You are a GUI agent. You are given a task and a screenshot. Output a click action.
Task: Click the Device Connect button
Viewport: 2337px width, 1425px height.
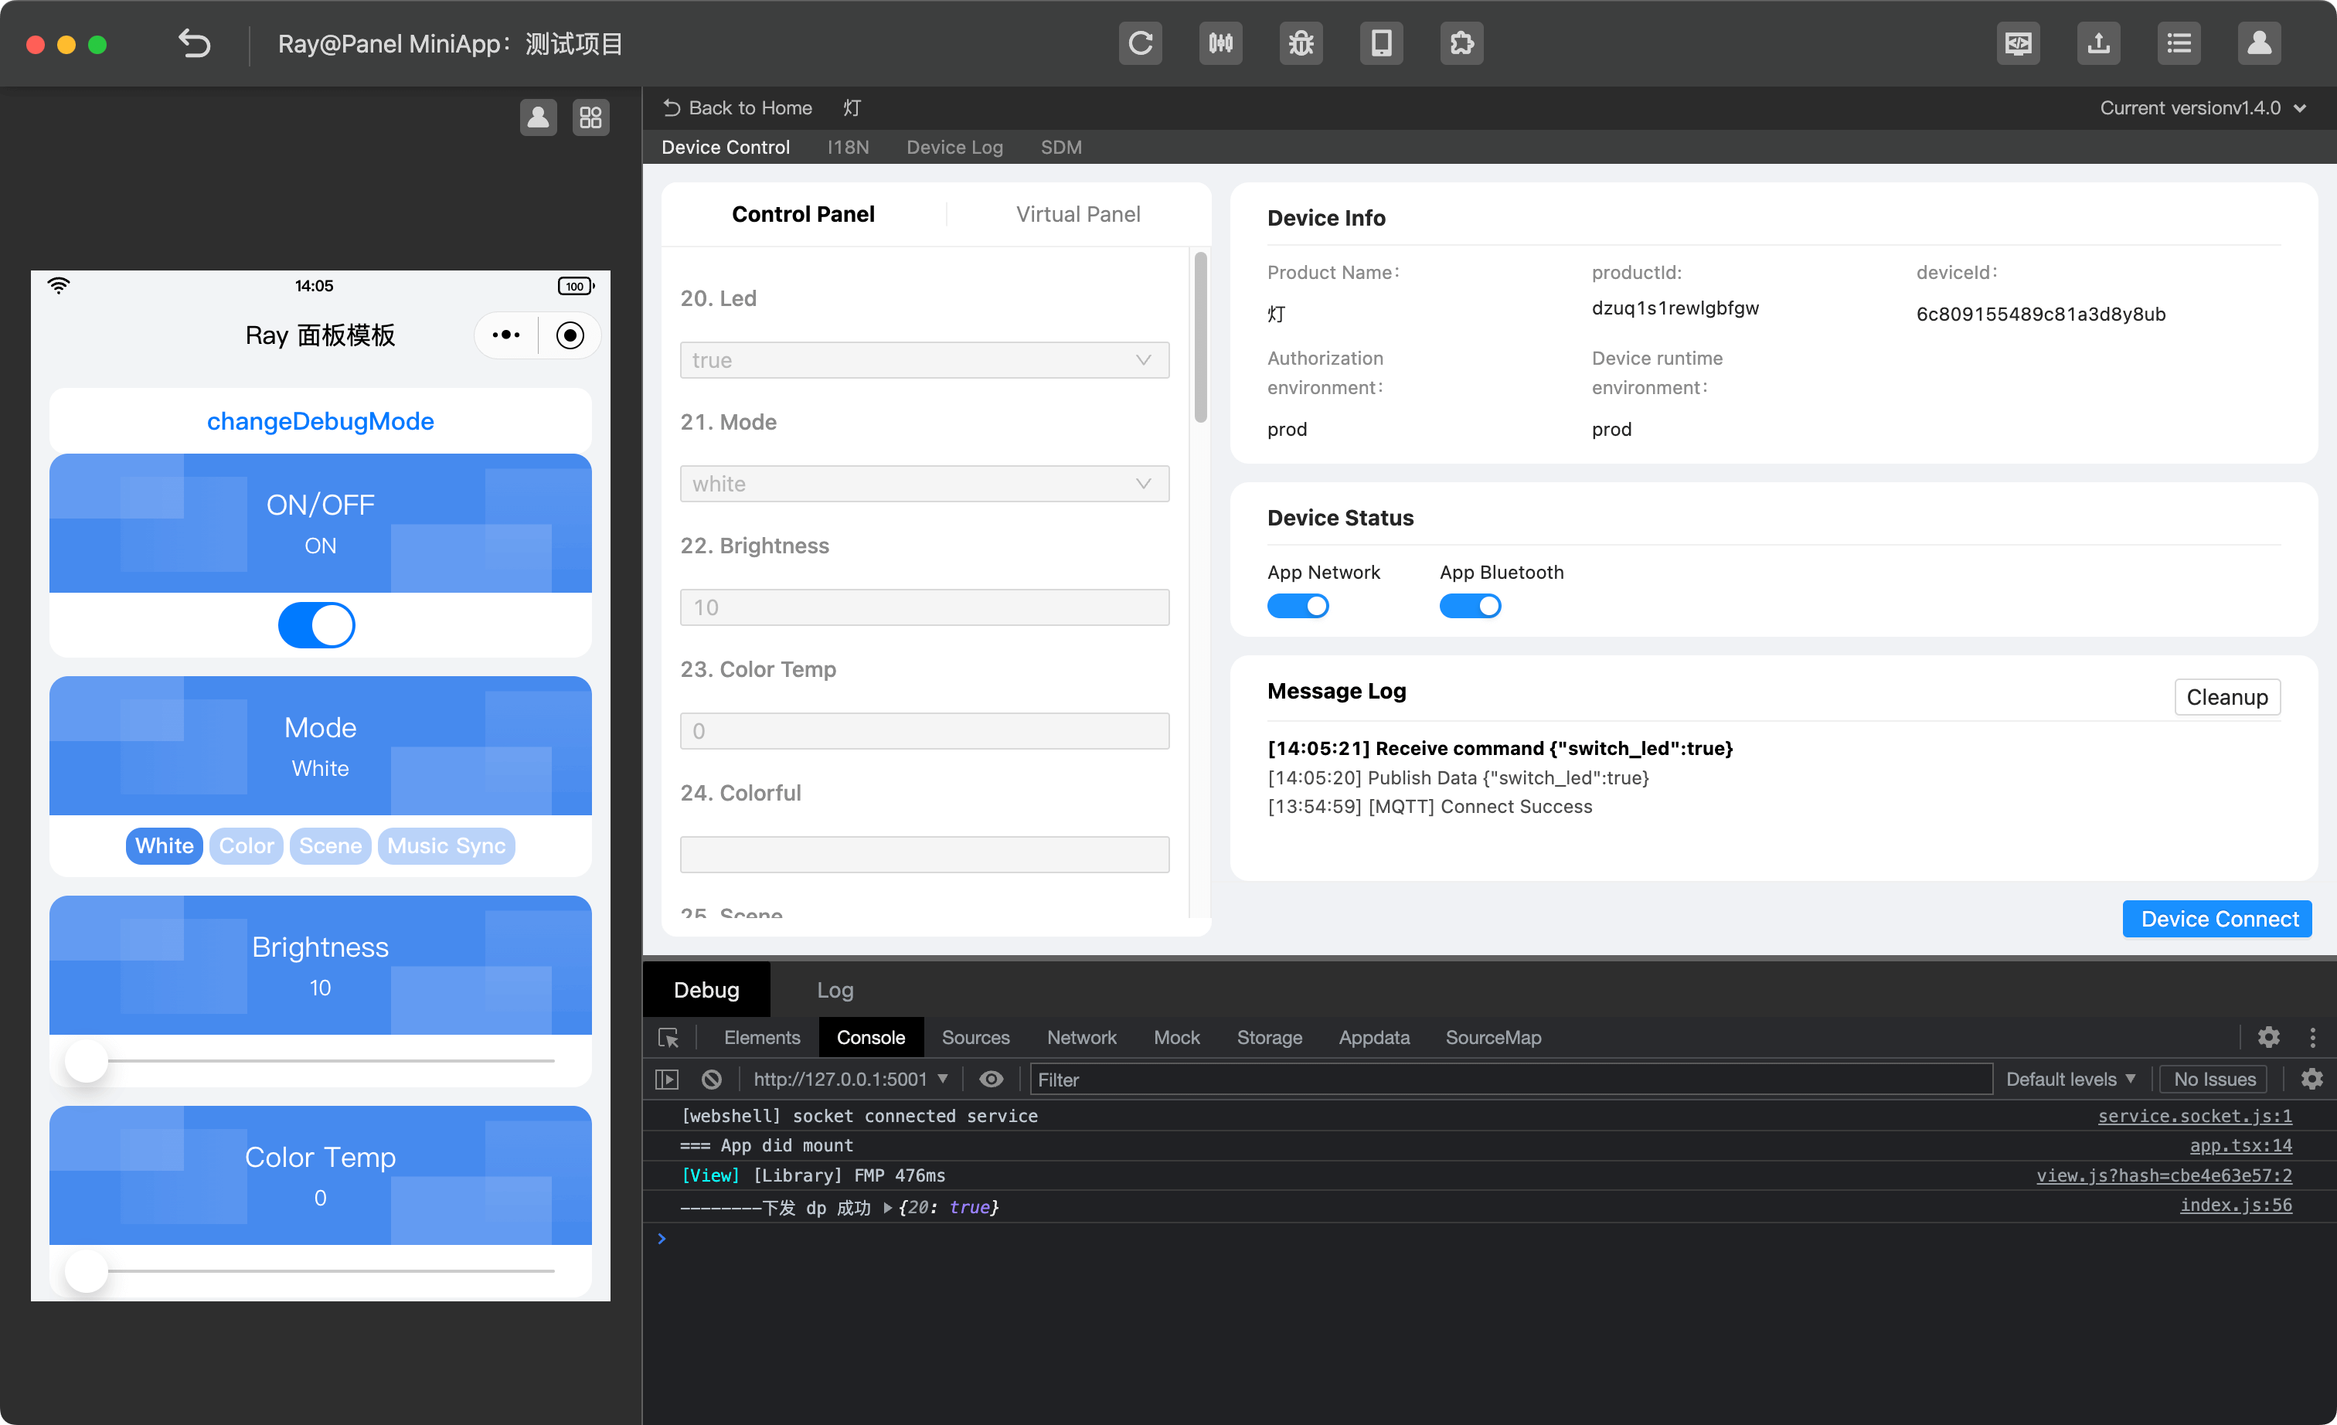click(x=2217, y=919)
